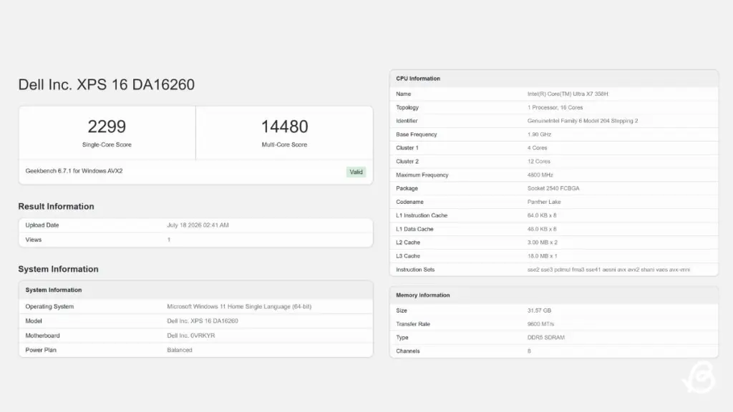The image size is (733, 412).
Task: Click L1 Data Cache value 48.0 KB x 8
Action: tap(542, 230)
